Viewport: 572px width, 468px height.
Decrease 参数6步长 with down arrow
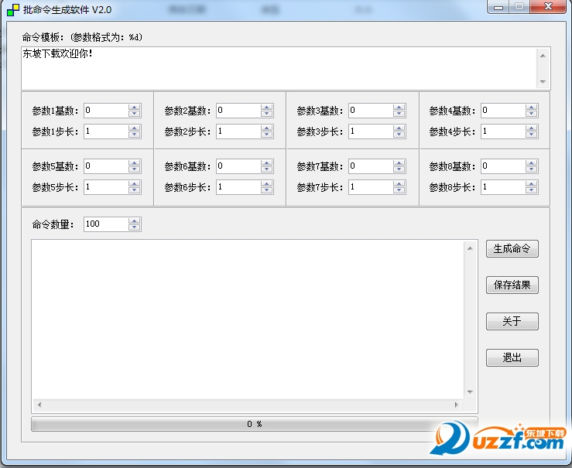pos(267,190)
